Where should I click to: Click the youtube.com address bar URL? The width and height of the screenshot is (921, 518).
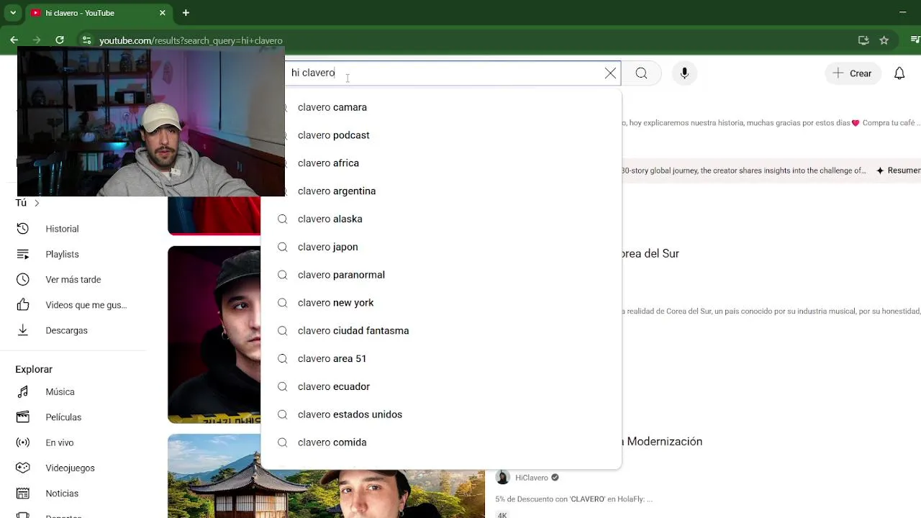[191, 41]
